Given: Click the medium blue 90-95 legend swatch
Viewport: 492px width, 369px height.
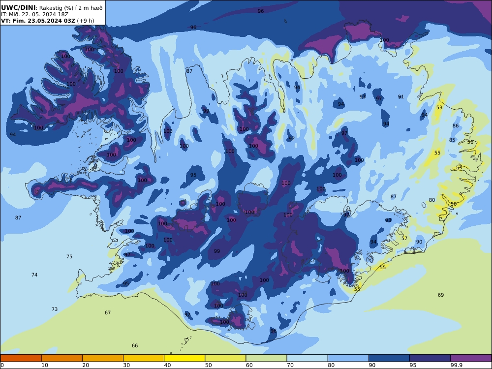Looking at the screenshot, I should click(x=389, y=358).
